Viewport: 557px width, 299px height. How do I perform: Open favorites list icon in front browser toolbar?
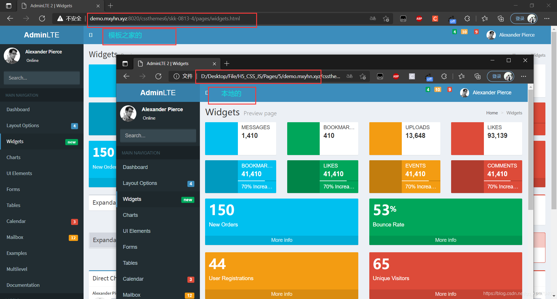(462, 76)
